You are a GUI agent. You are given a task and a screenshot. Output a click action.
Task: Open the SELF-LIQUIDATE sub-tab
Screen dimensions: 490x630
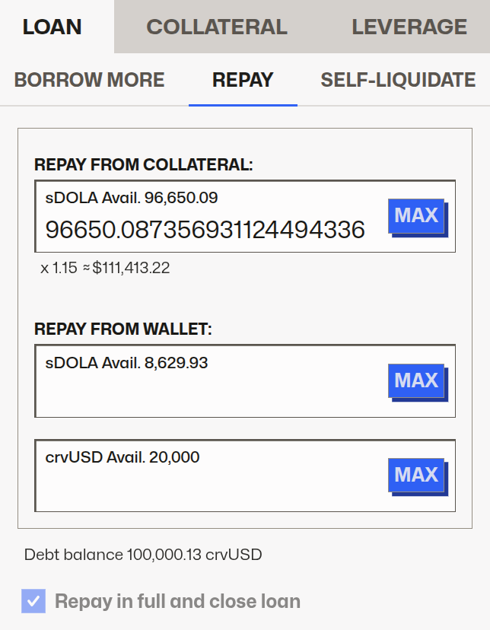(398, 80)
